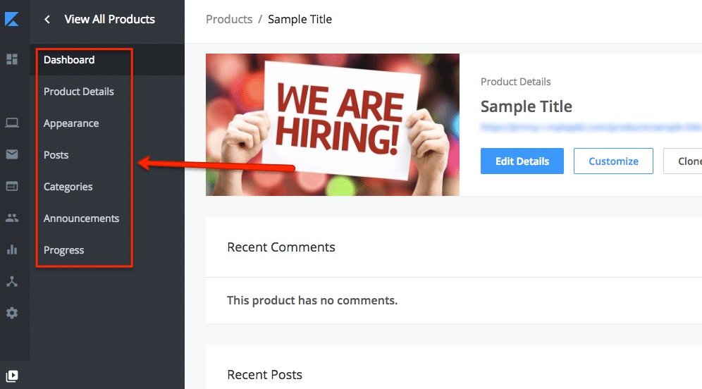Click the browser window icon in sidebar
This screenshot has height=389, width=702.
tap(12, 186)
